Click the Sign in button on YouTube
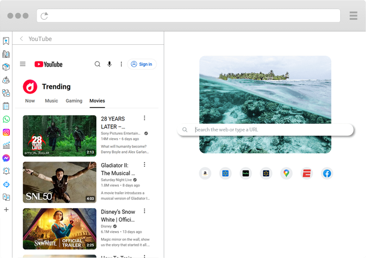 coord(142,64)
